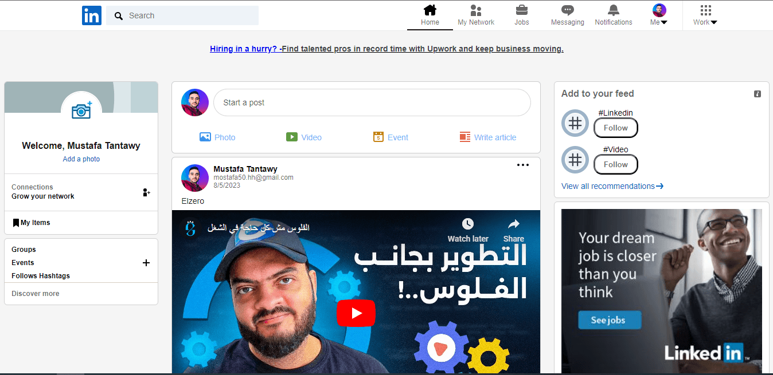Follow the #Video hashtag
The width and height of the screenshot is (773, 375).
coord(616,164)
